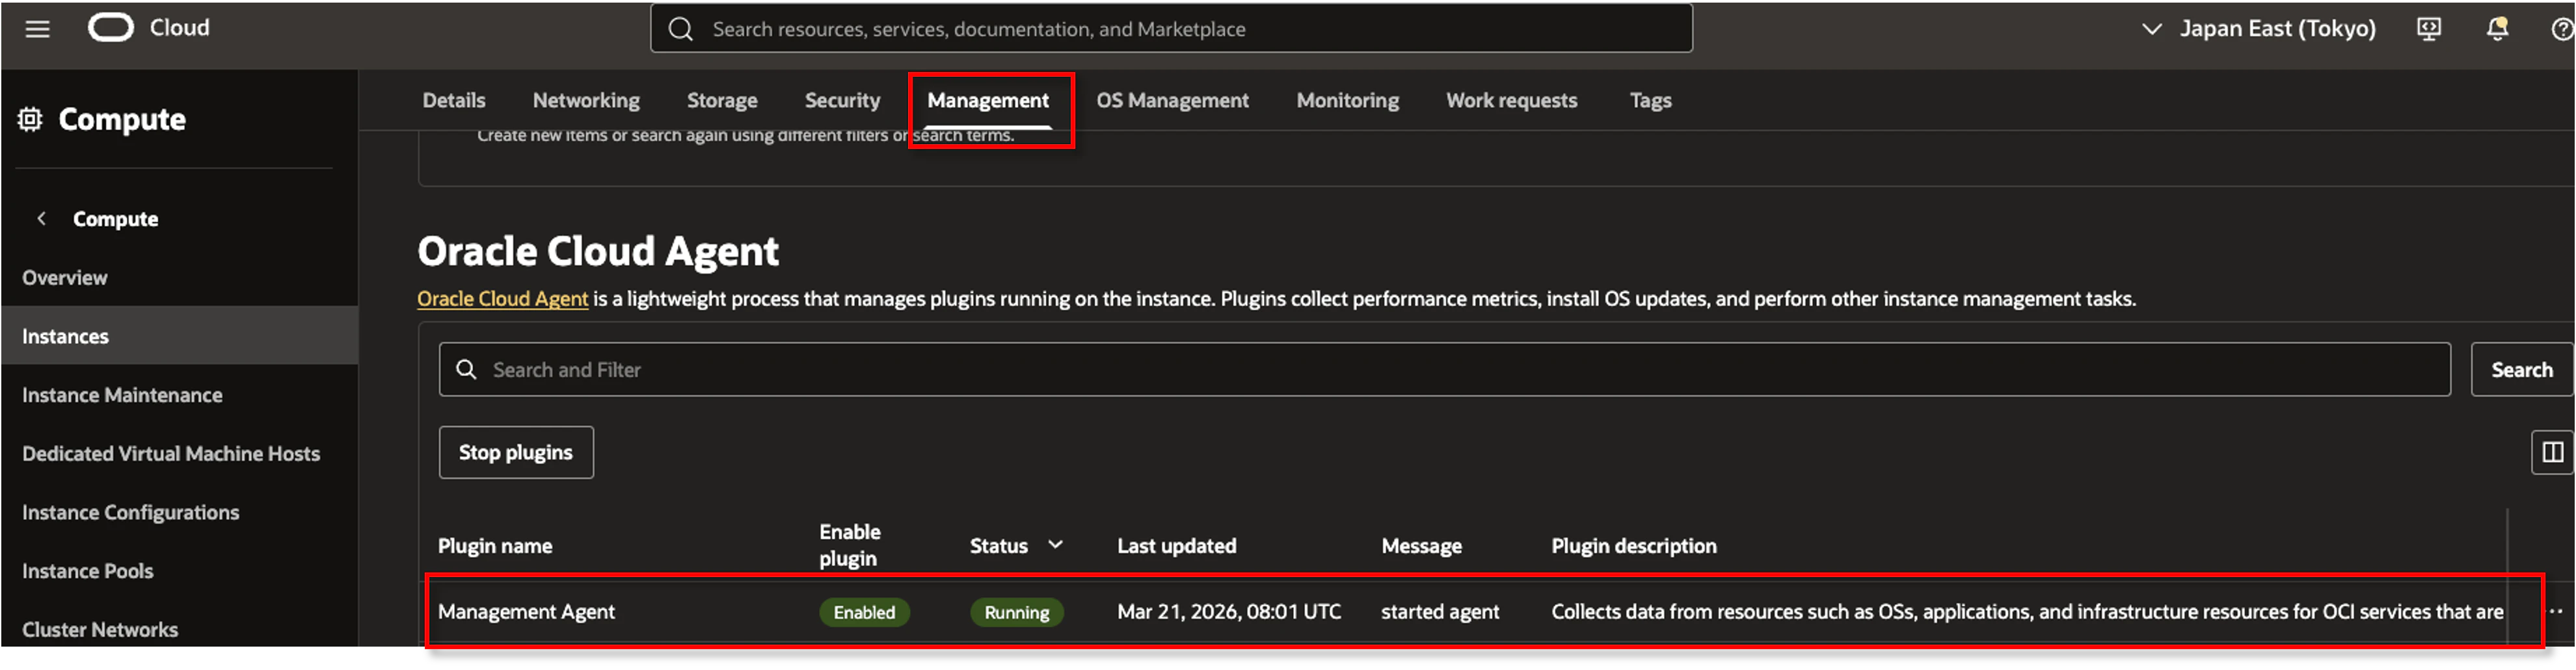Click the "Collects data from resources" description
Viewport: 2576px width, 670px height.
[2027, 611]
